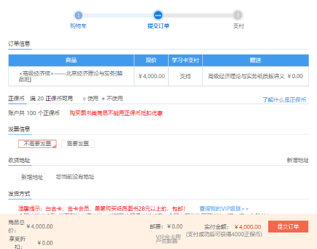
Task: Click the 订单信息 section heading
Action: click(x=19, y=44)
